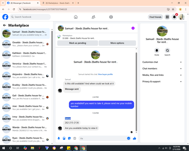The height and width of the screenshot is (151, 189).
Task: Start a voice clip with microphone icon
Action: click(59, 139)
